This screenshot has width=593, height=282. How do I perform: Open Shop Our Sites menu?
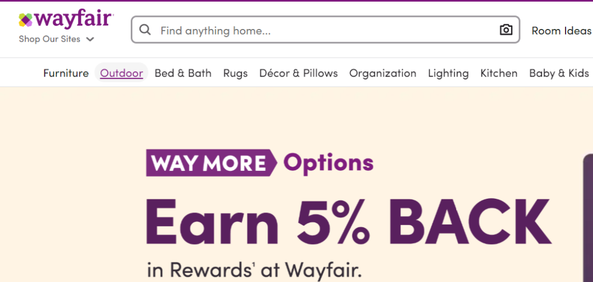(x=57, y=39)
